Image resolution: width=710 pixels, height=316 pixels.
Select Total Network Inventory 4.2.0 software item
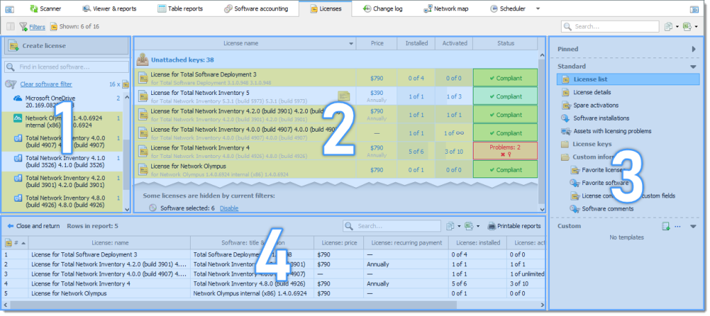coord(63,181)
